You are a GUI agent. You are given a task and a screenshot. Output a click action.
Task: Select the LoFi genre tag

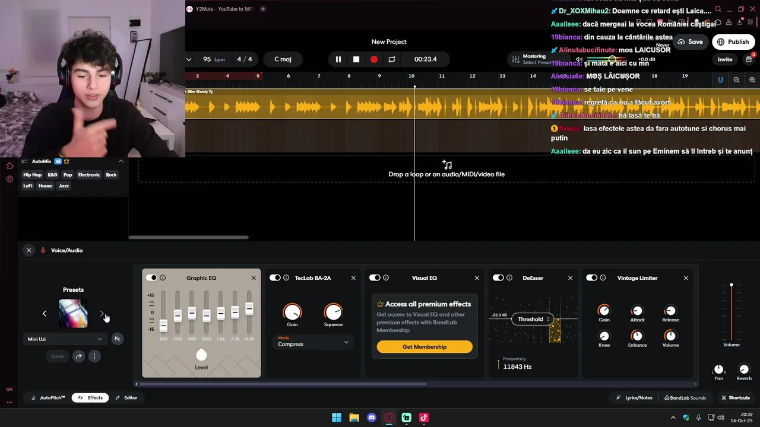tap(28, 186)
